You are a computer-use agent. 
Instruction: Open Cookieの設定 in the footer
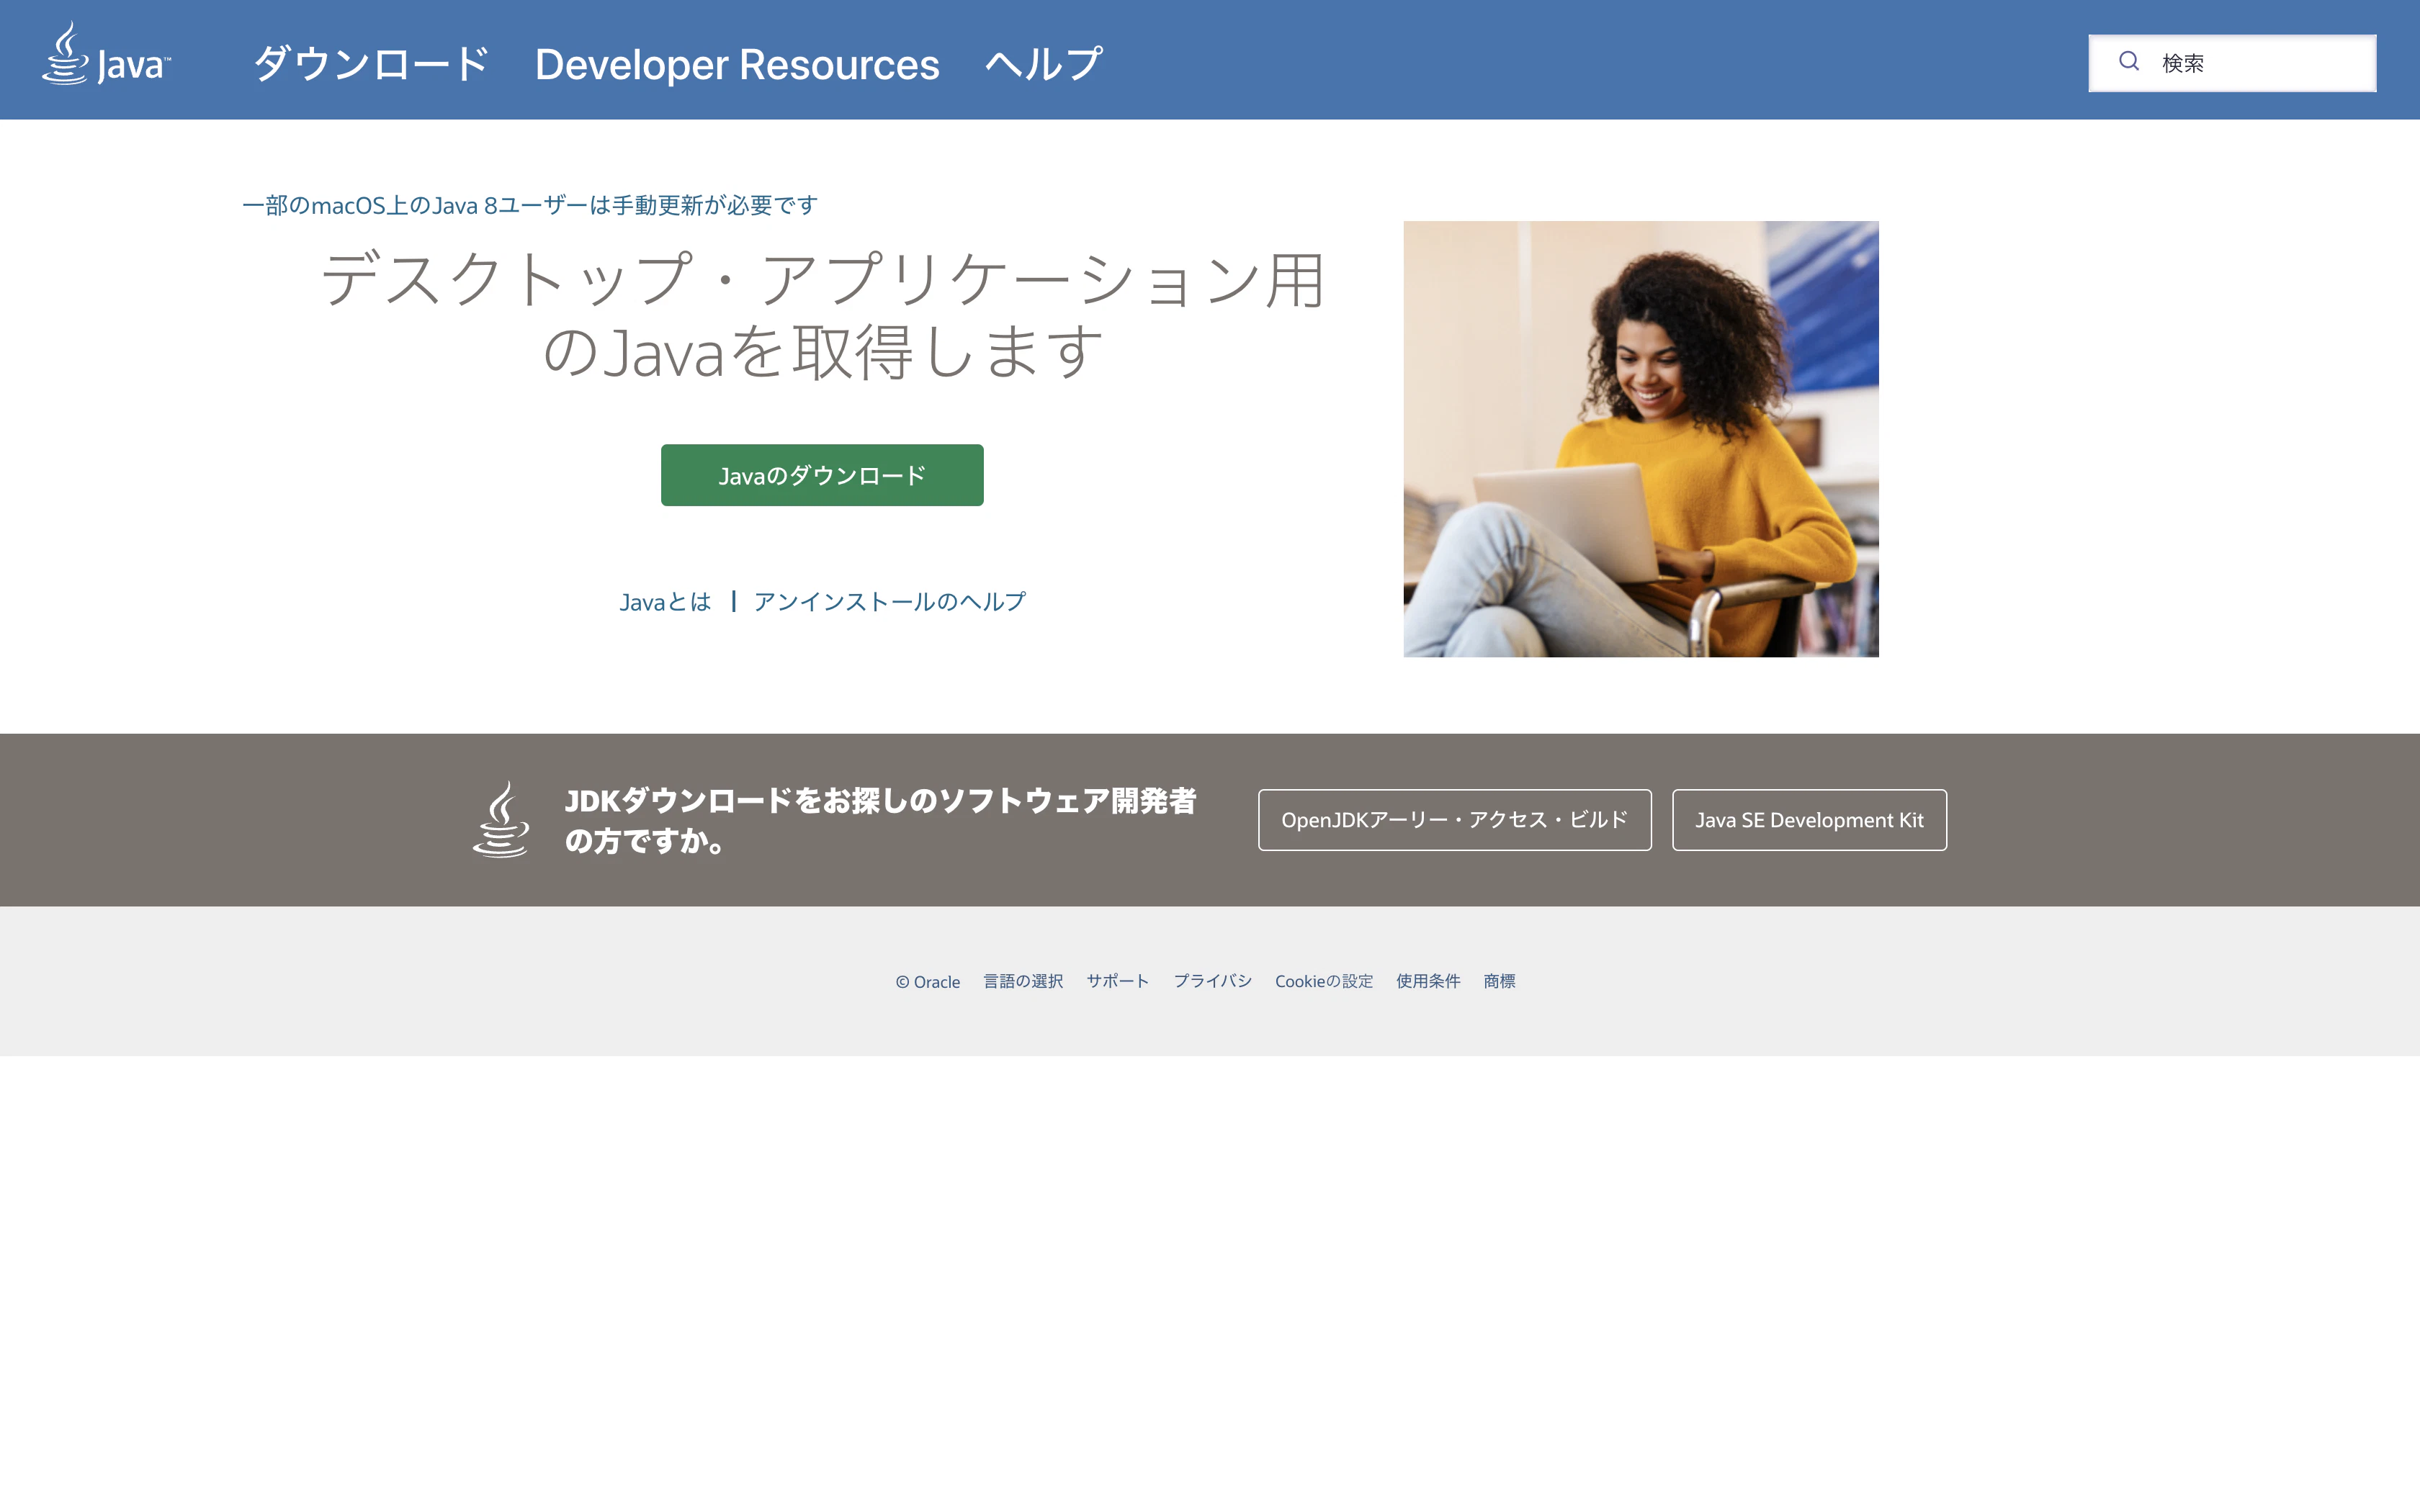1324,981
